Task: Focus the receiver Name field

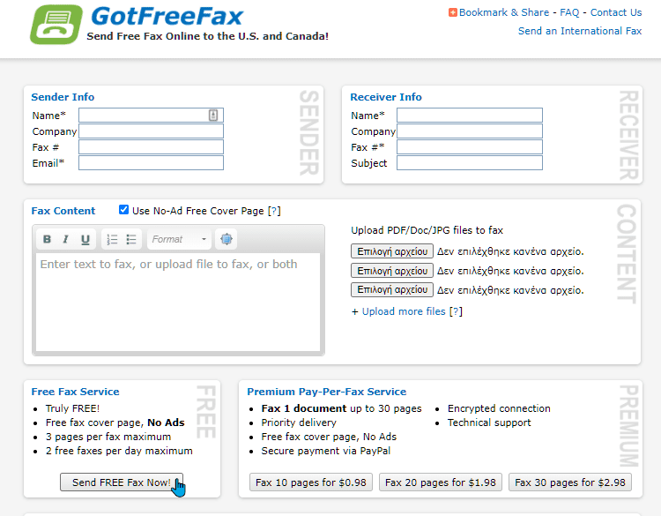Action: point(470,116)
